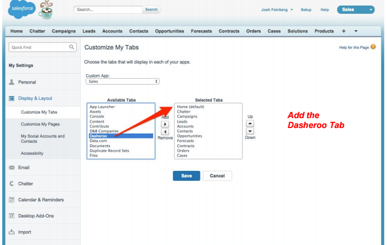The height and width of the screenshot is (245, 387).
Task: Click the Cancel button
Action: click(x=217, y=176)
